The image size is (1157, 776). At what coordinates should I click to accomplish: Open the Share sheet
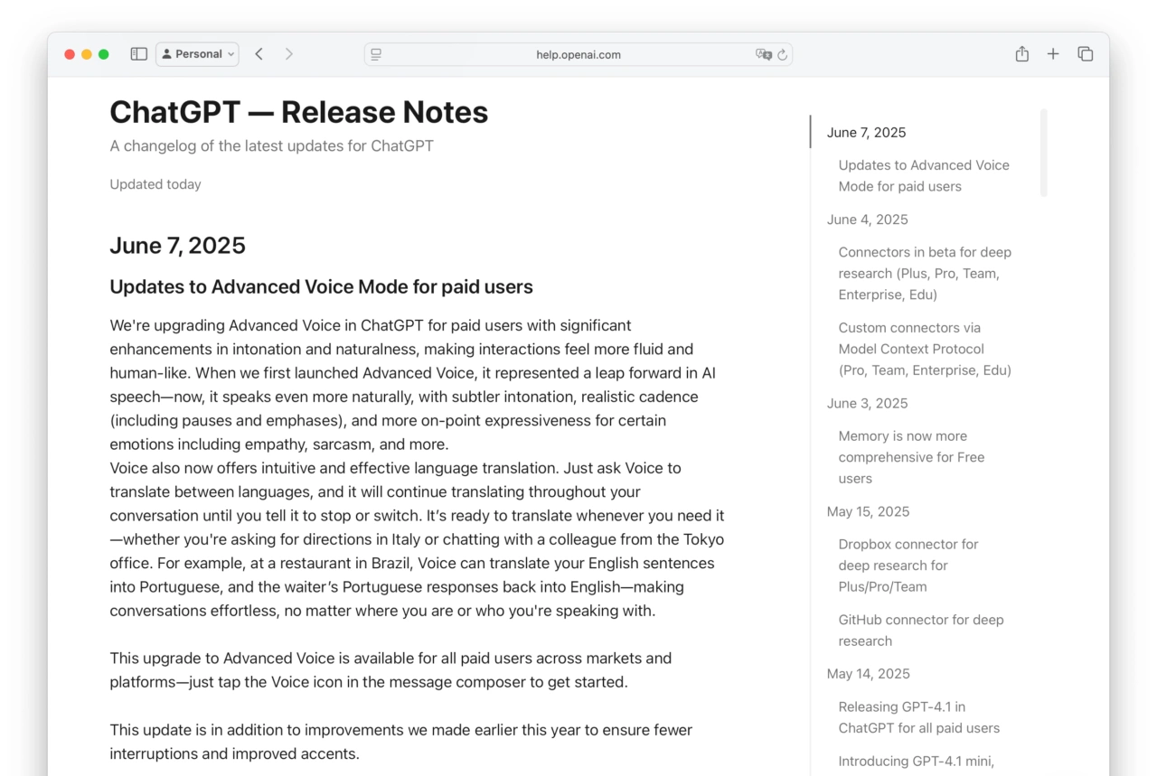click(x=1021, y=54)
